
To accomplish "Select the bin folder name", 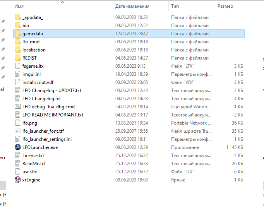I will 26,26.
